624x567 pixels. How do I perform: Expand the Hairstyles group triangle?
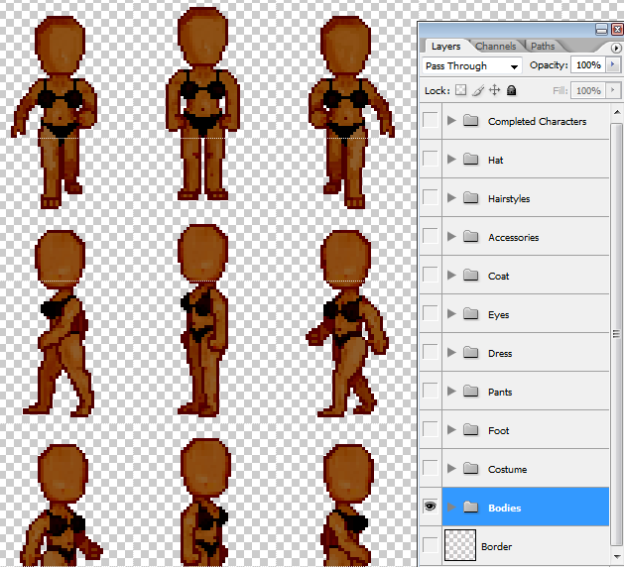[451, 197]
